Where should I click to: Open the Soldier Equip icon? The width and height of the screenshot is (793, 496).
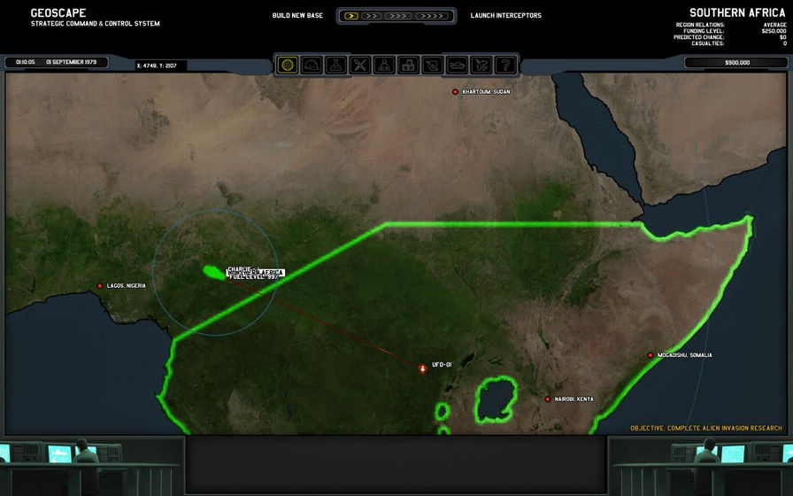pyautogui.click(x=433, y=66)
